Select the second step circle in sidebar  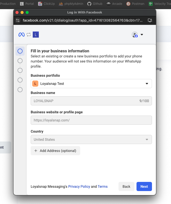(x=20, y=61)
